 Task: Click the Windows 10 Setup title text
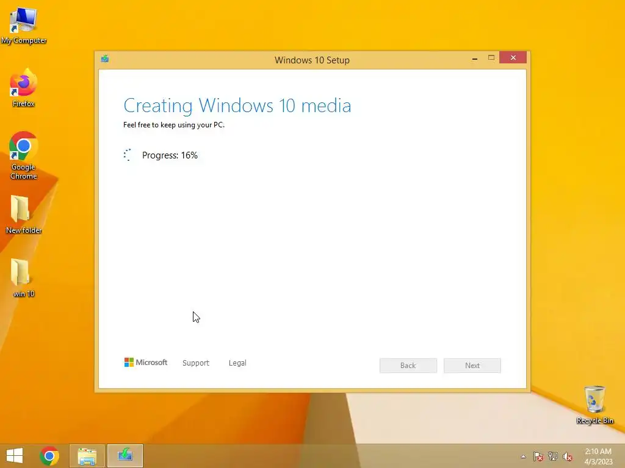312,60
